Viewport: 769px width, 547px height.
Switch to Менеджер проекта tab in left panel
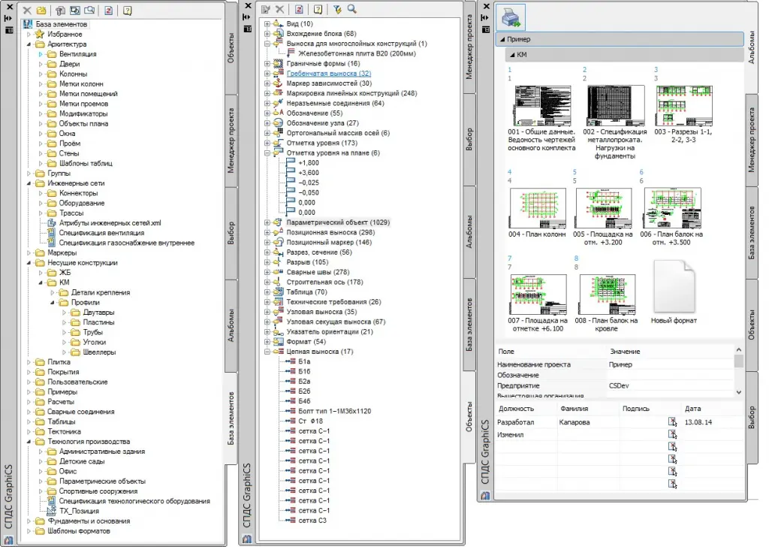coord(231,141)
